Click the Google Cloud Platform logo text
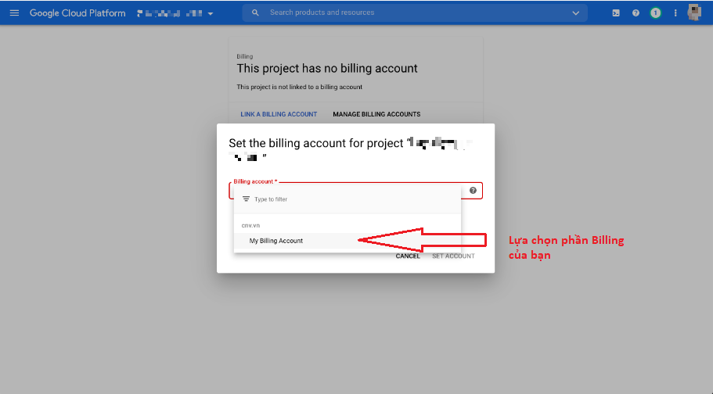The width and height of the screenshot is (713, 394). point(77,13)
